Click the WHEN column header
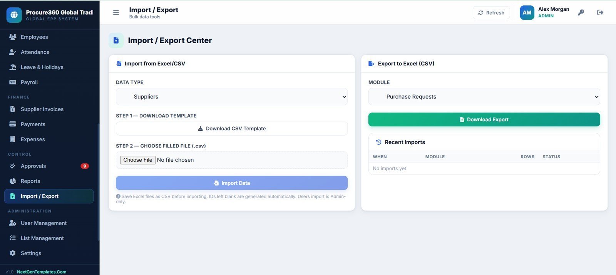The height and width of the screenshot is (275, 616). pyautogui.click(x=380, y=157)
